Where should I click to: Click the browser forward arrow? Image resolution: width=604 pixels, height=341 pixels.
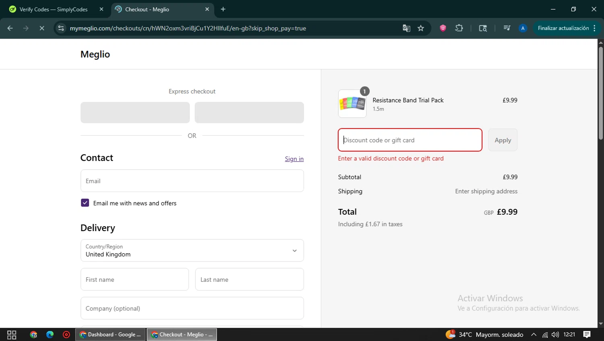pyautogui.click(x=26, y=28)
